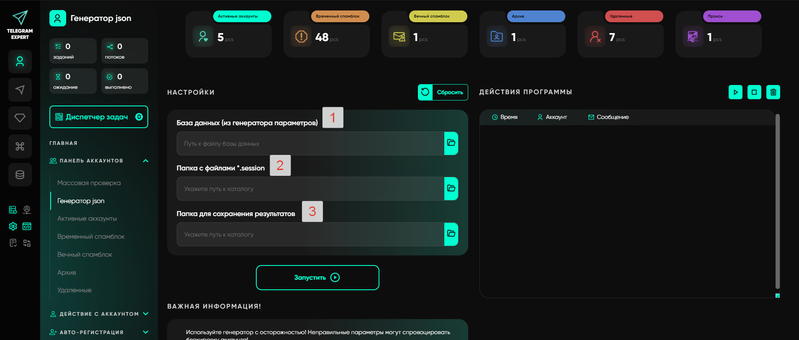Open the settings gear icon in the left rail

(13, 227)
